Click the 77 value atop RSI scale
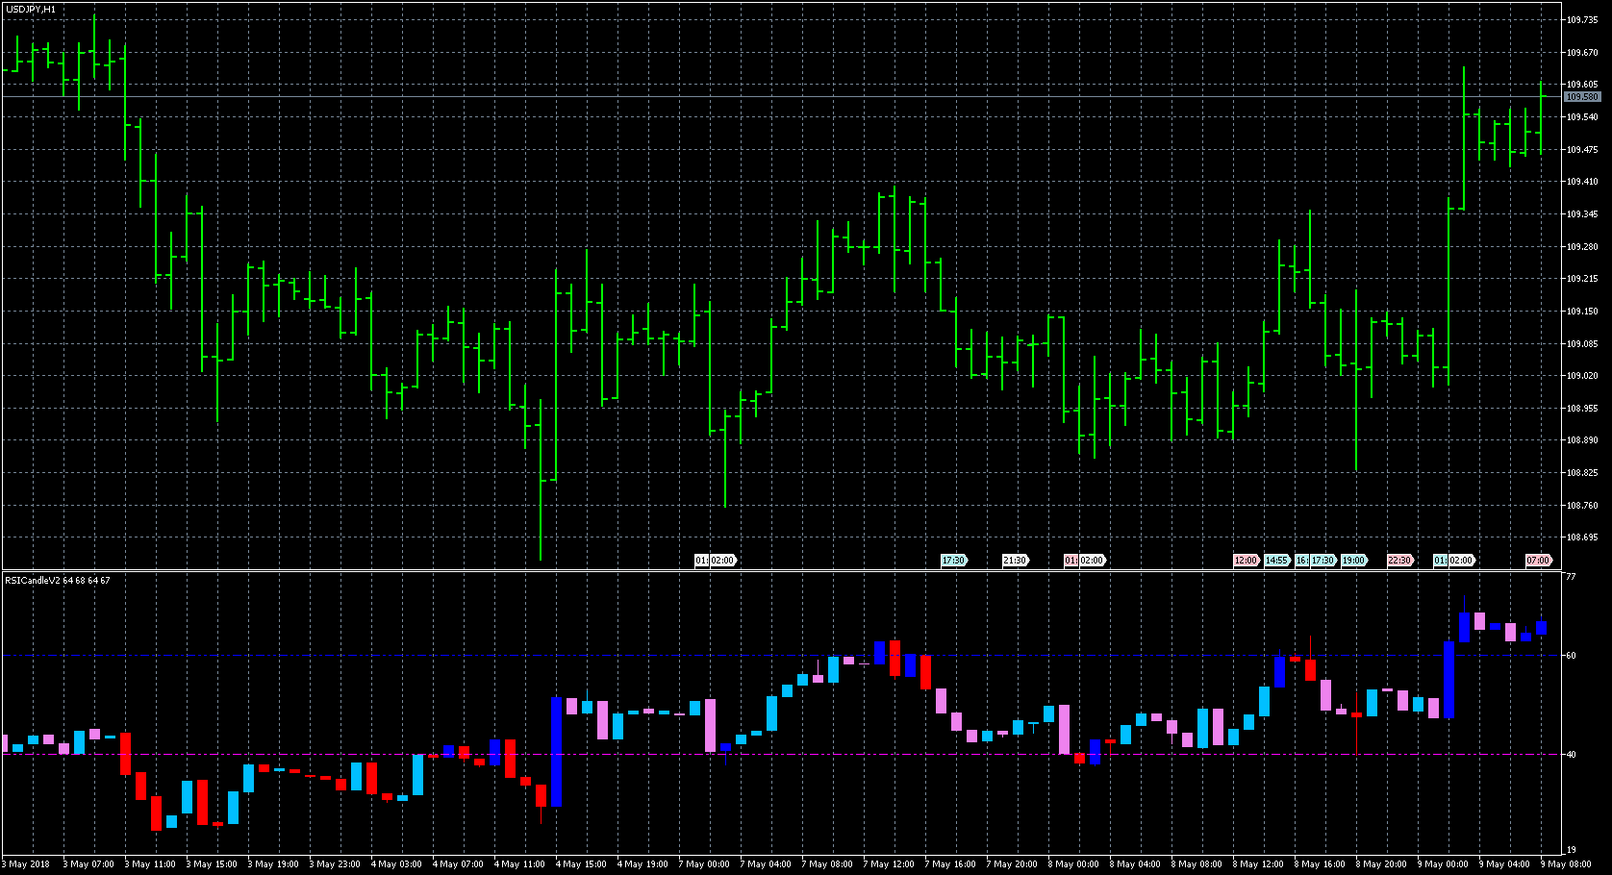This screenshot has width=1612, height=875. click(x=1571, y=577)
